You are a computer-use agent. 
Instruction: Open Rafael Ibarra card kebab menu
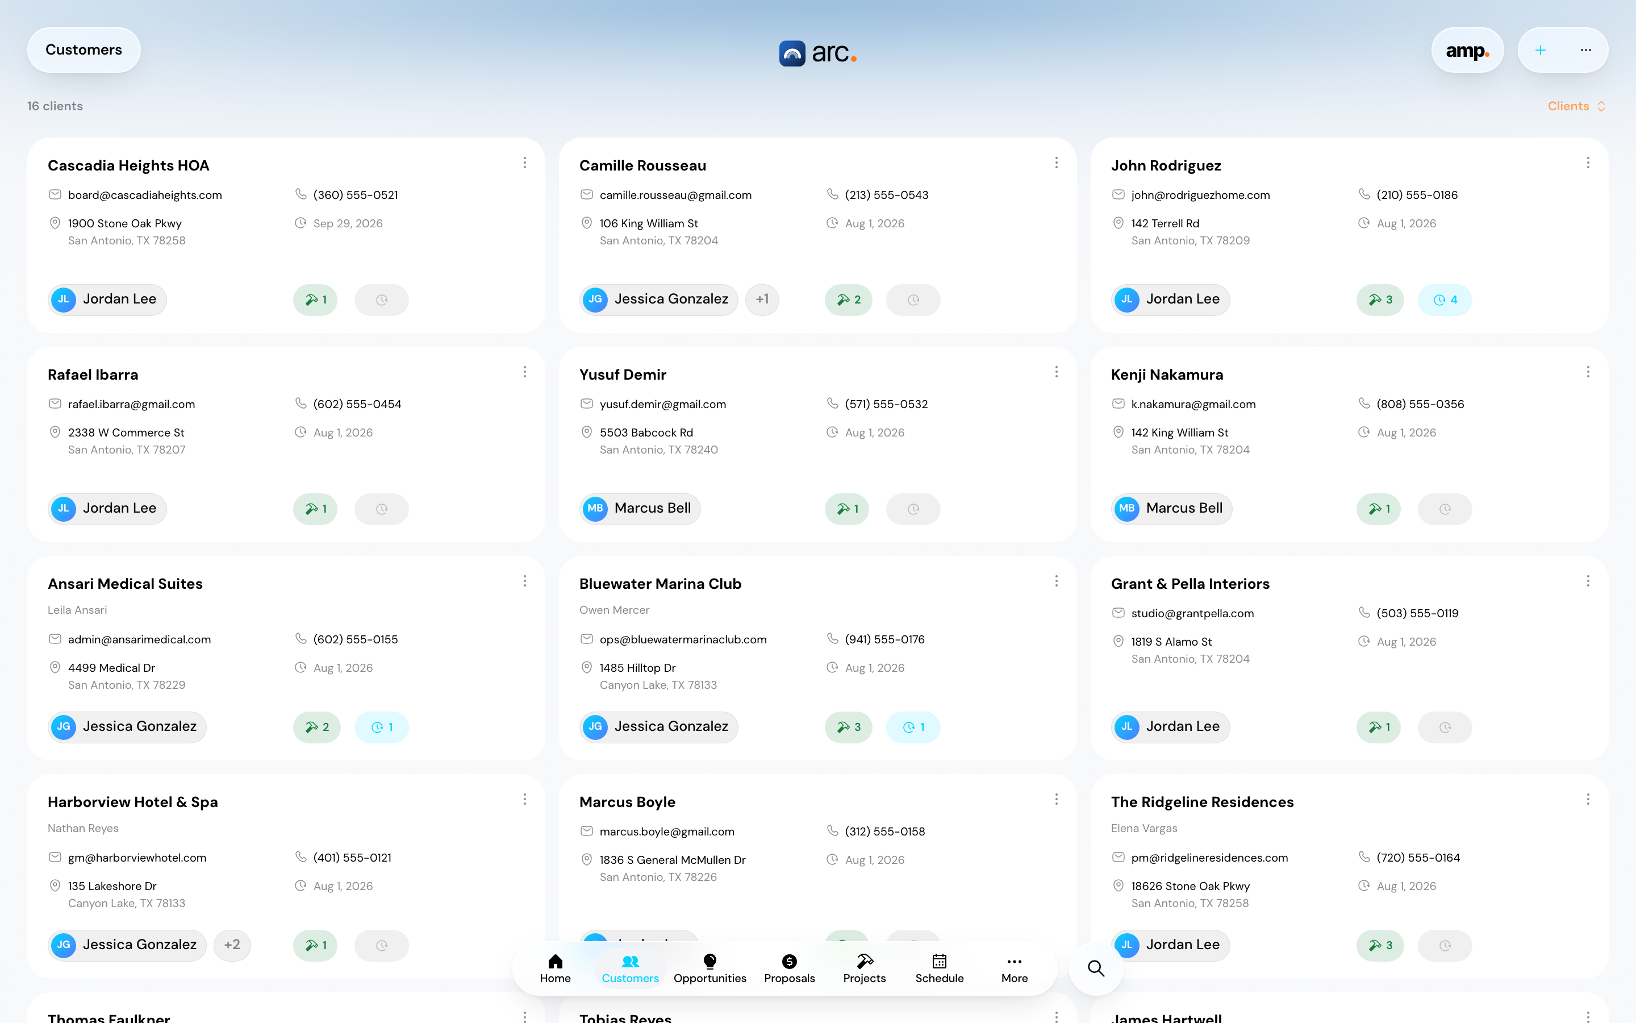[525, 372]
